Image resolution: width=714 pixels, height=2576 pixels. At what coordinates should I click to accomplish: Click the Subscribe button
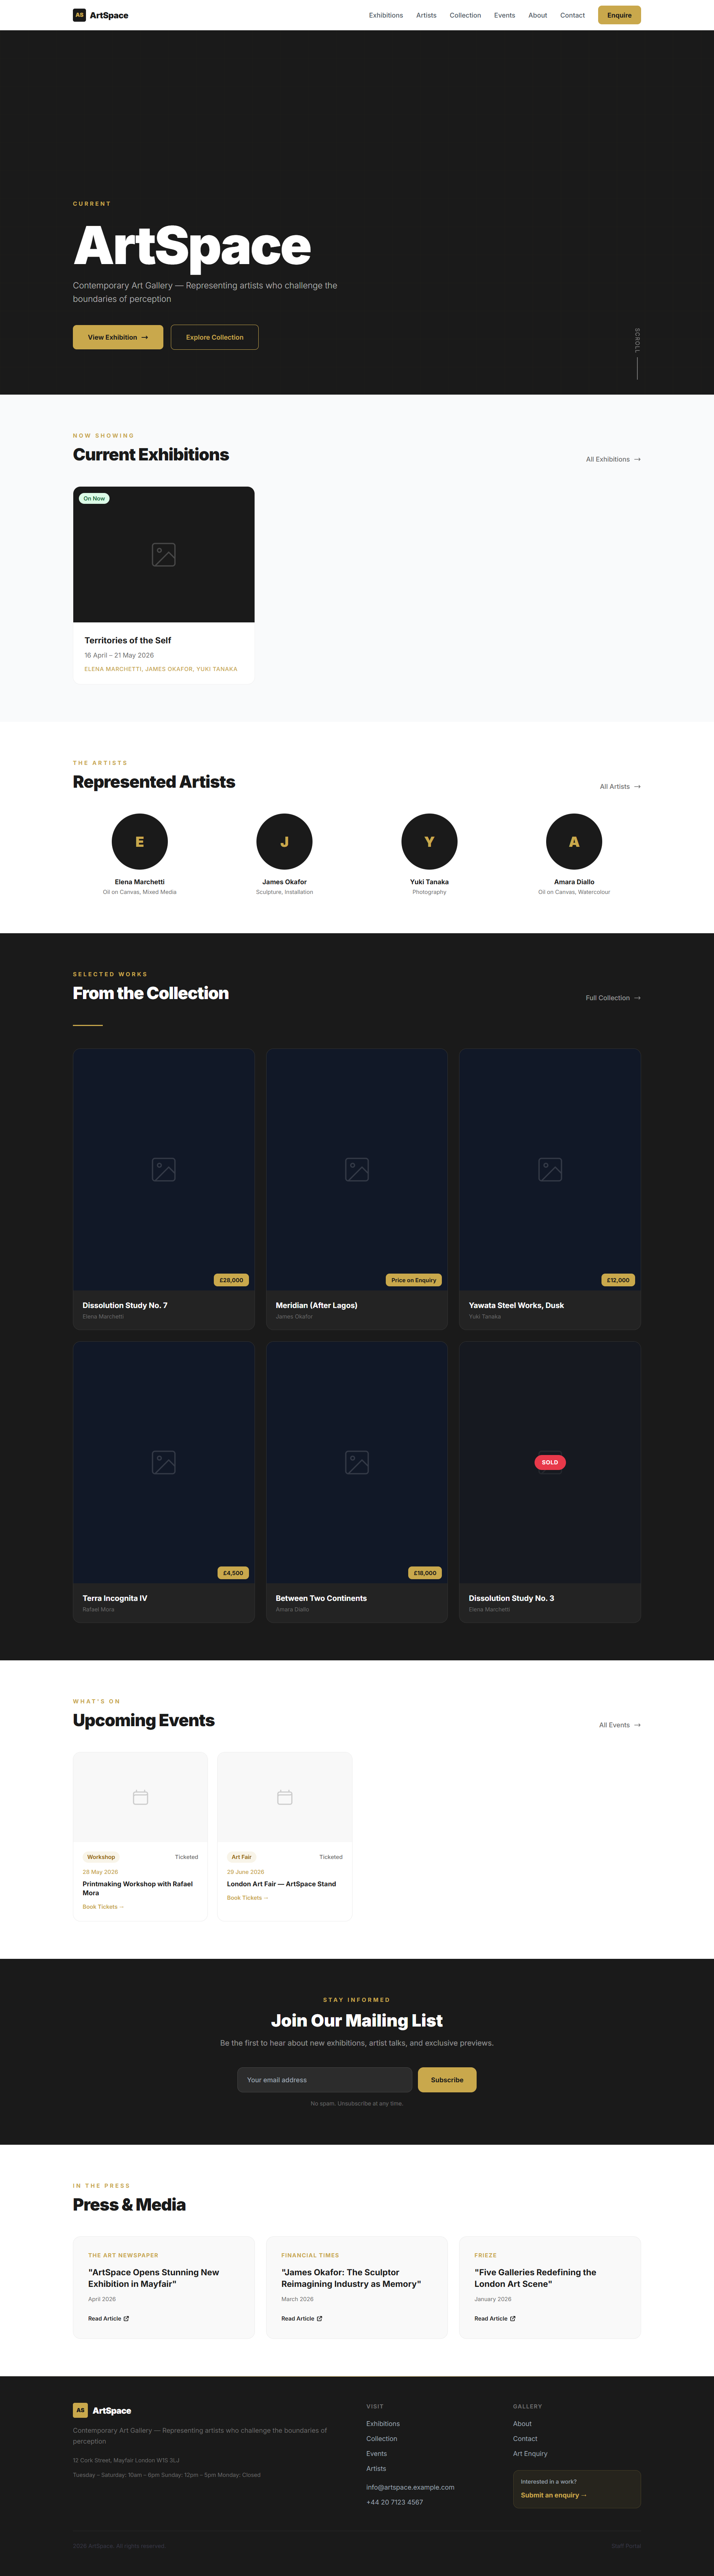click(447, 2080)
